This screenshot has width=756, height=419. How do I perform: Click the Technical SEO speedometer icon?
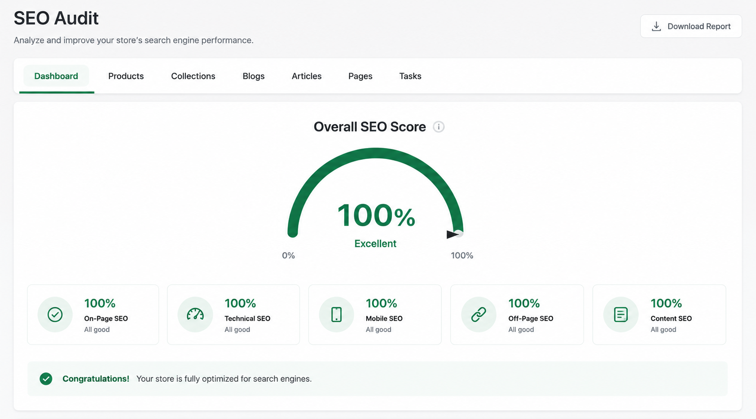195,314
